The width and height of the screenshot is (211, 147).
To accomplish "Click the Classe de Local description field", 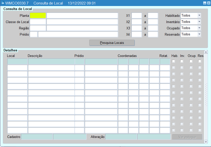I will coord(82,22).
